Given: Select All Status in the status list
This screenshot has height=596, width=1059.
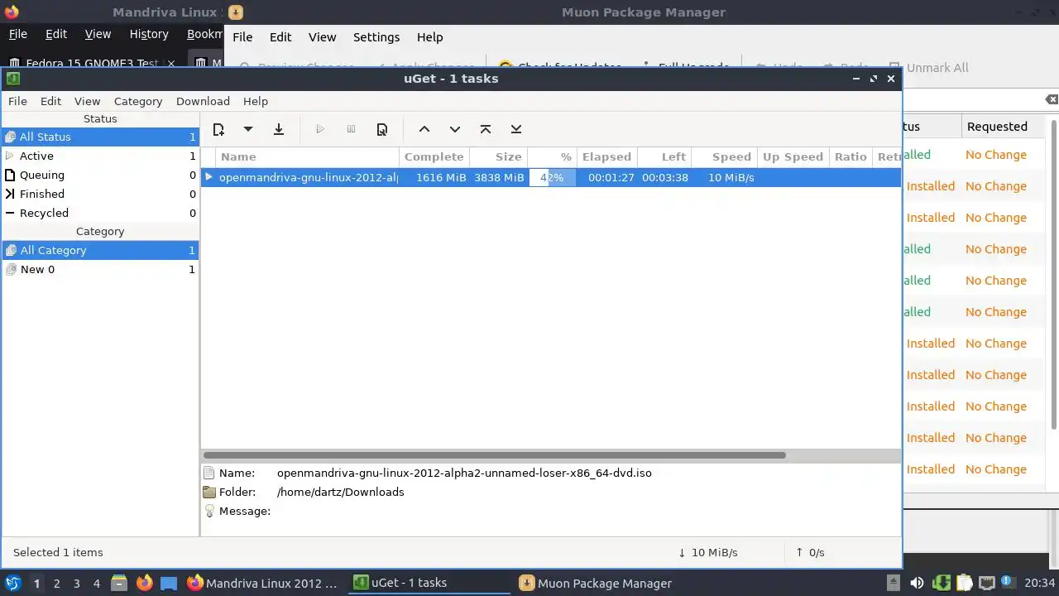Looking at the screenshot, I should [x=100, y=137].
